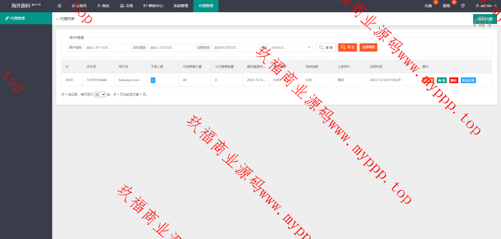Click the hamburger menu collapse icon

pyautogui.click(x=60, y=6)
